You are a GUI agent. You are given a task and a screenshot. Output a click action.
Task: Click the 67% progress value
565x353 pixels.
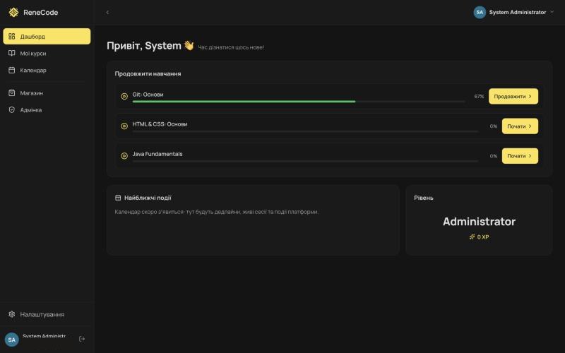479,97
